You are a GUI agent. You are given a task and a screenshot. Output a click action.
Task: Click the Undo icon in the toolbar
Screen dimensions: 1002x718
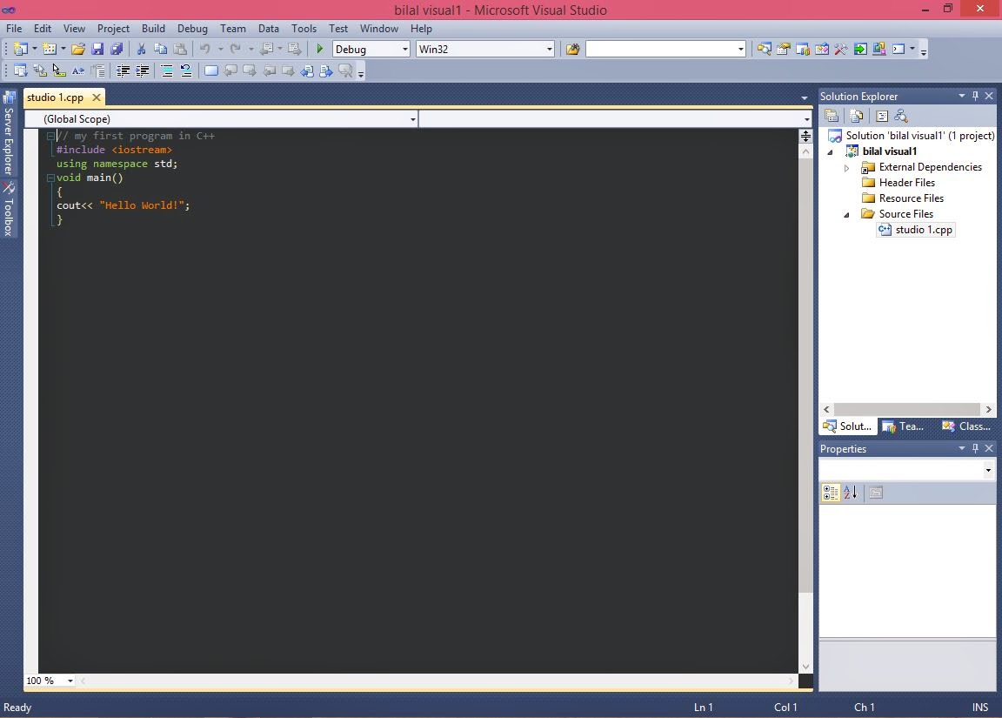point(203,49)
